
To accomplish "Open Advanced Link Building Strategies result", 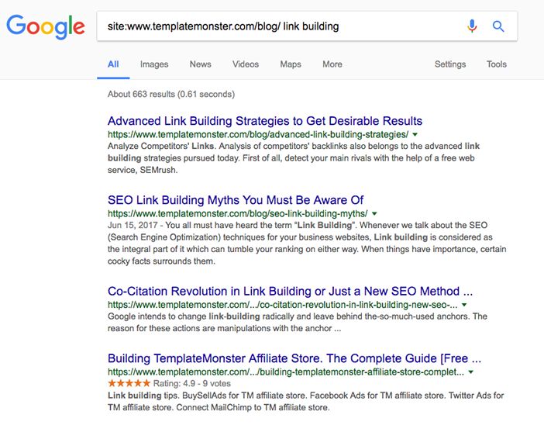I will pos(265,121).
